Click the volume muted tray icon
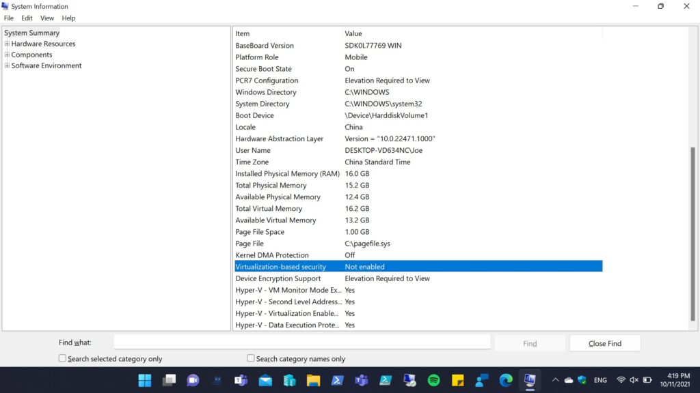700x393 pixels. pyautogui.click(x=634, y=380)
